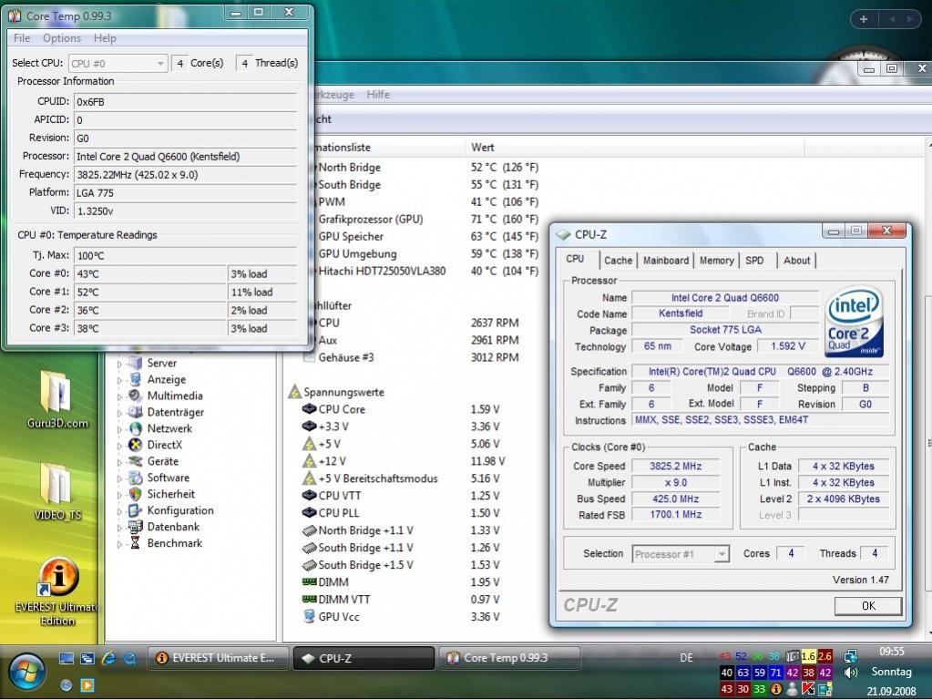Viewport: 932px width, 699px height.
Task: Select the Geräte icon in EVEREST tree
Action: [x=136, y=460]
